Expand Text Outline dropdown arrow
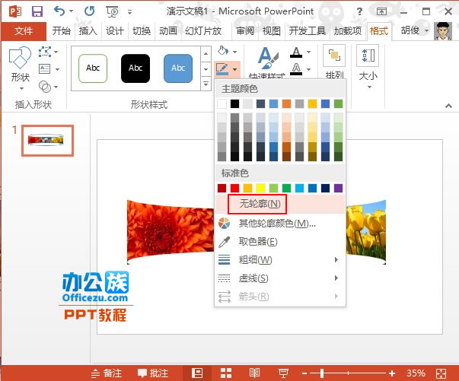 click(308, 70)
